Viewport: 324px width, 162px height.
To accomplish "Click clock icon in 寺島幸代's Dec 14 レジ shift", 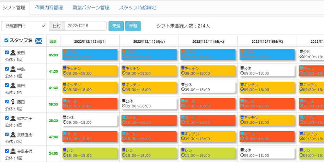I will coord(183,155).
